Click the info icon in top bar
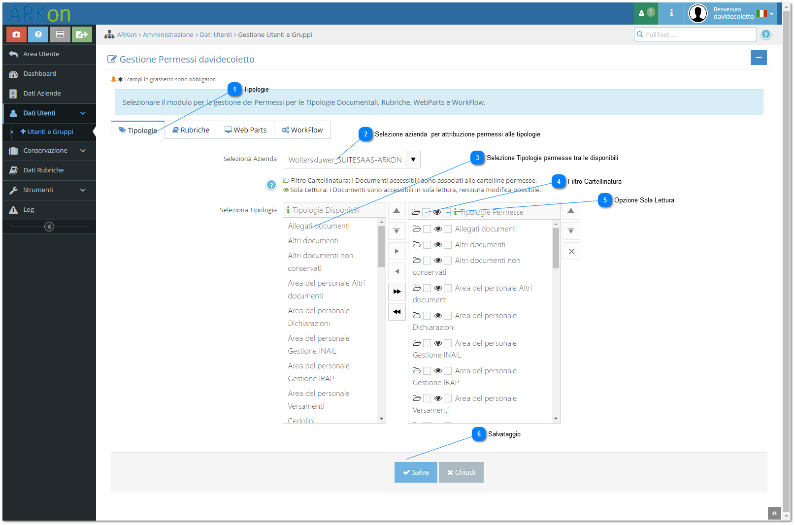Screen dimensions: 795x525 (671, 13)
